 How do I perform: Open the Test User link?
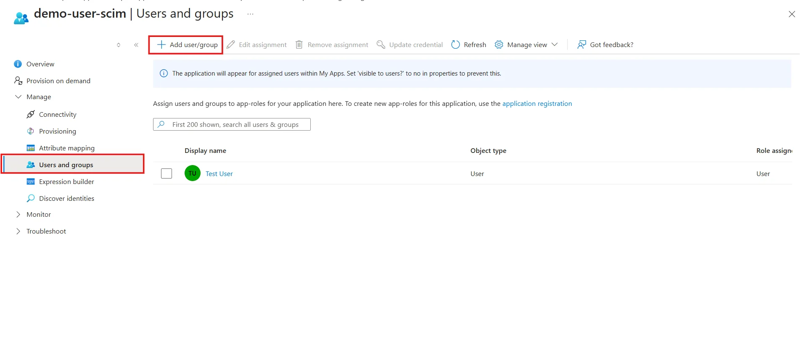[x=219, y=173]
